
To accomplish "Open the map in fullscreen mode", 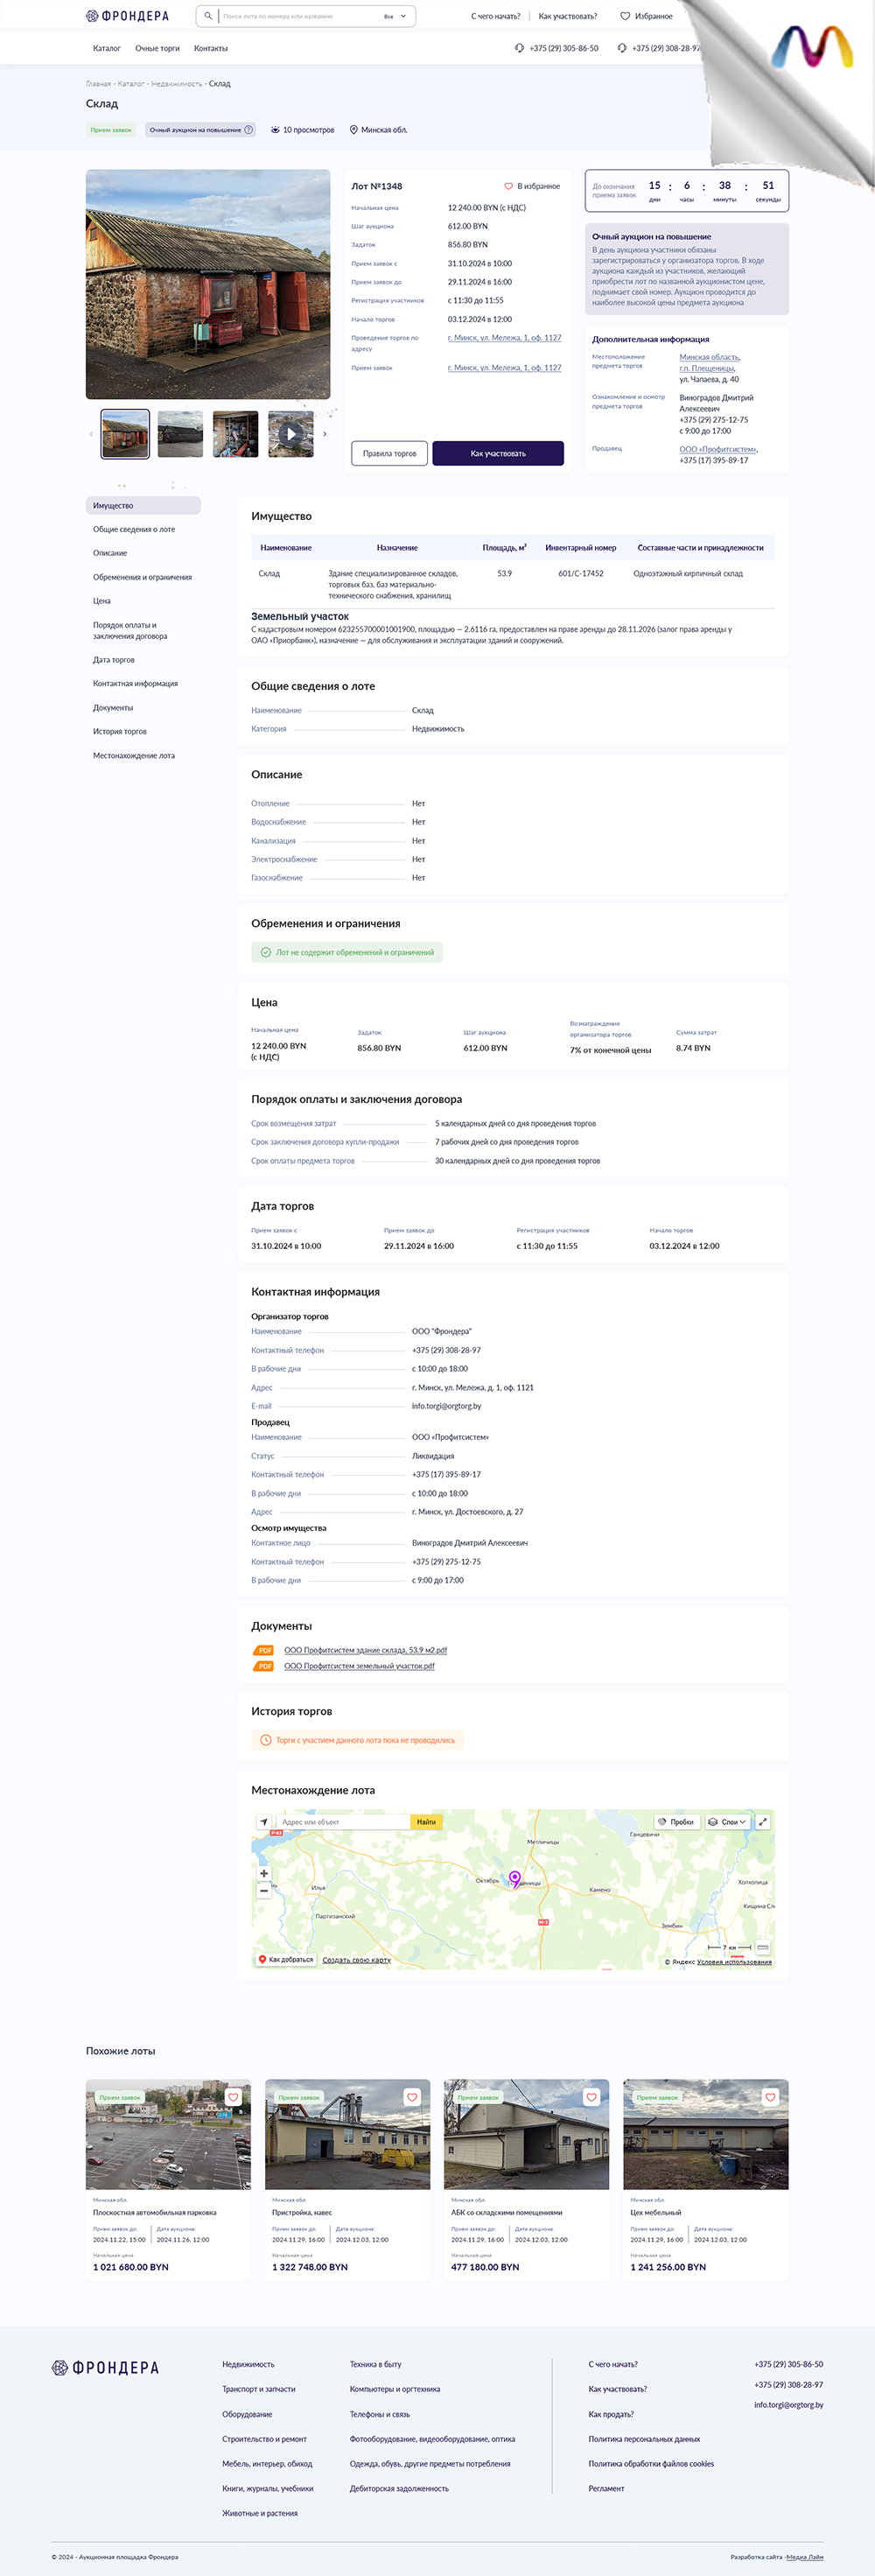I will pos(763,1821).
